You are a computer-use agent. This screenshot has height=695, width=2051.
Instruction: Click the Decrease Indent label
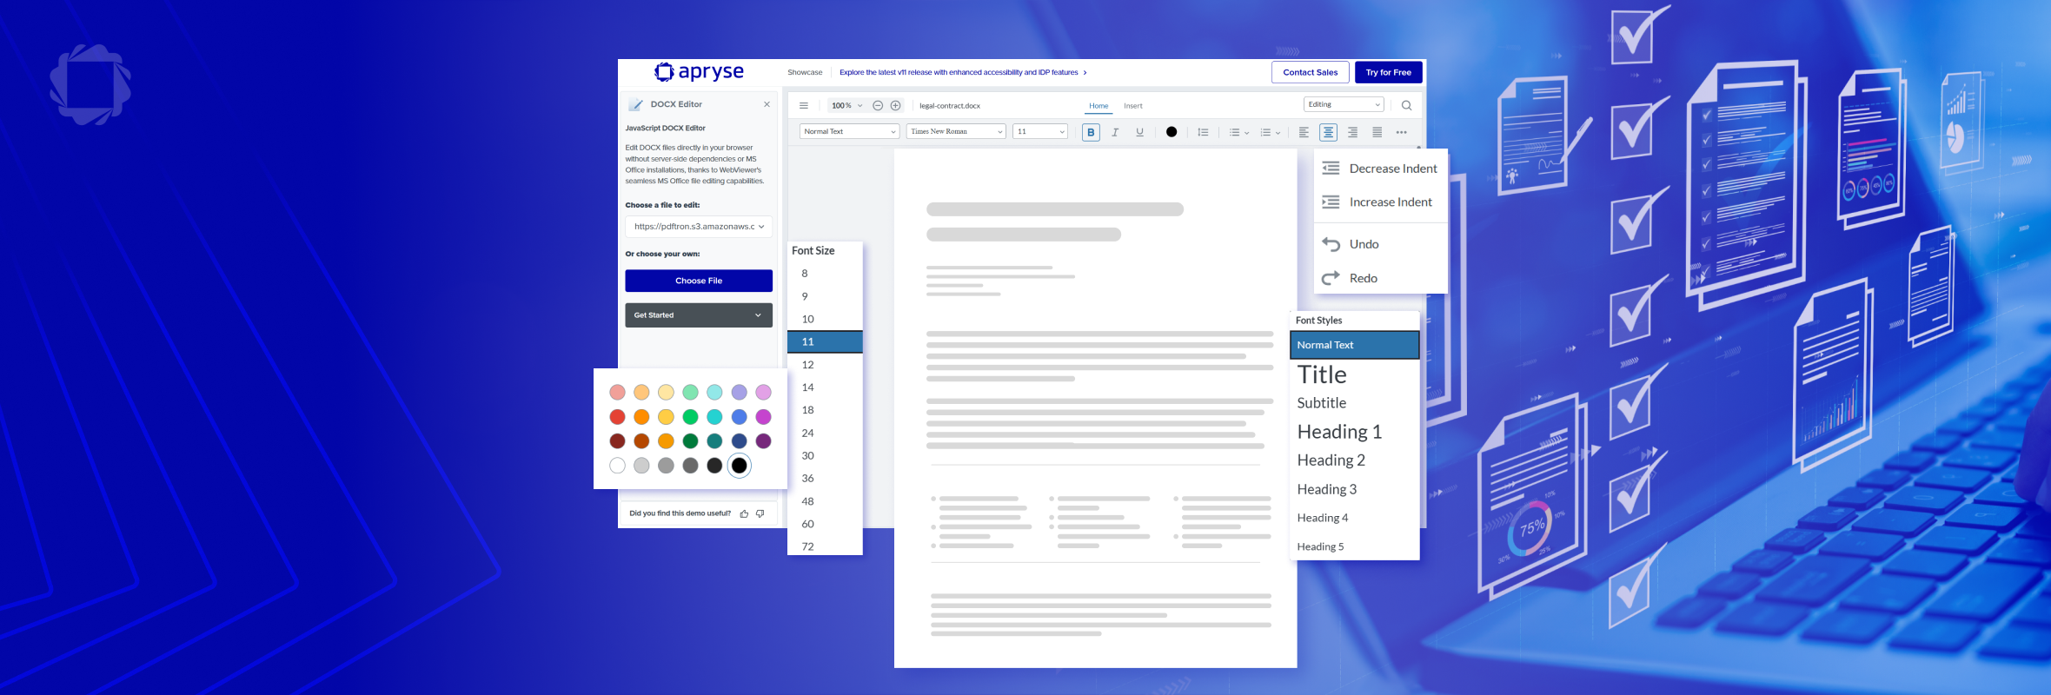pos(1393,169)
